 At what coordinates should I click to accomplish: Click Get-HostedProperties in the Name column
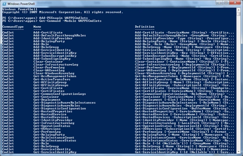click(x=53, y=111)
